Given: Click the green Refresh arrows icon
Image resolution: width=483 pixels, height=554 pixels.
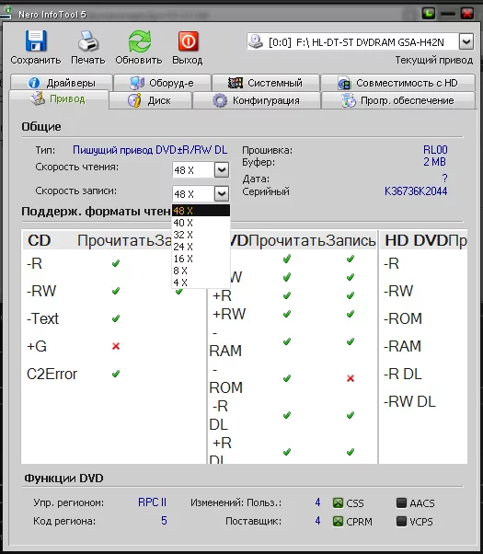Looking at the screenshot, I should (139, 41).
